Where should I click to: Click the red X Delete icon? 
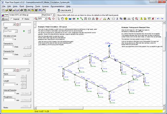tap(153, 19)
